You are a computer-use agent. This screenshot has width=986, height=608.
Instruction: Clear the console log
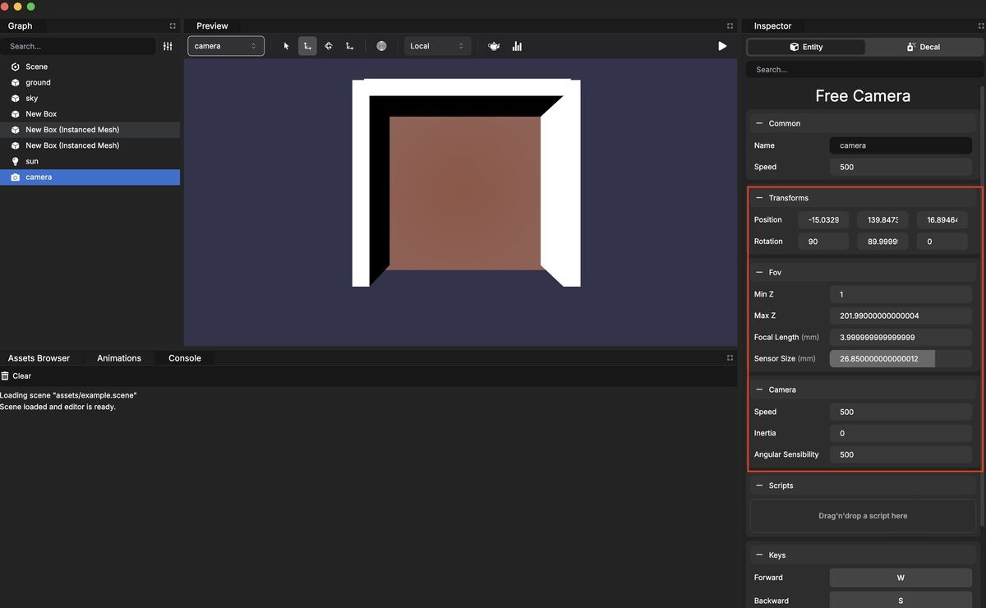(x=16, y=375)
